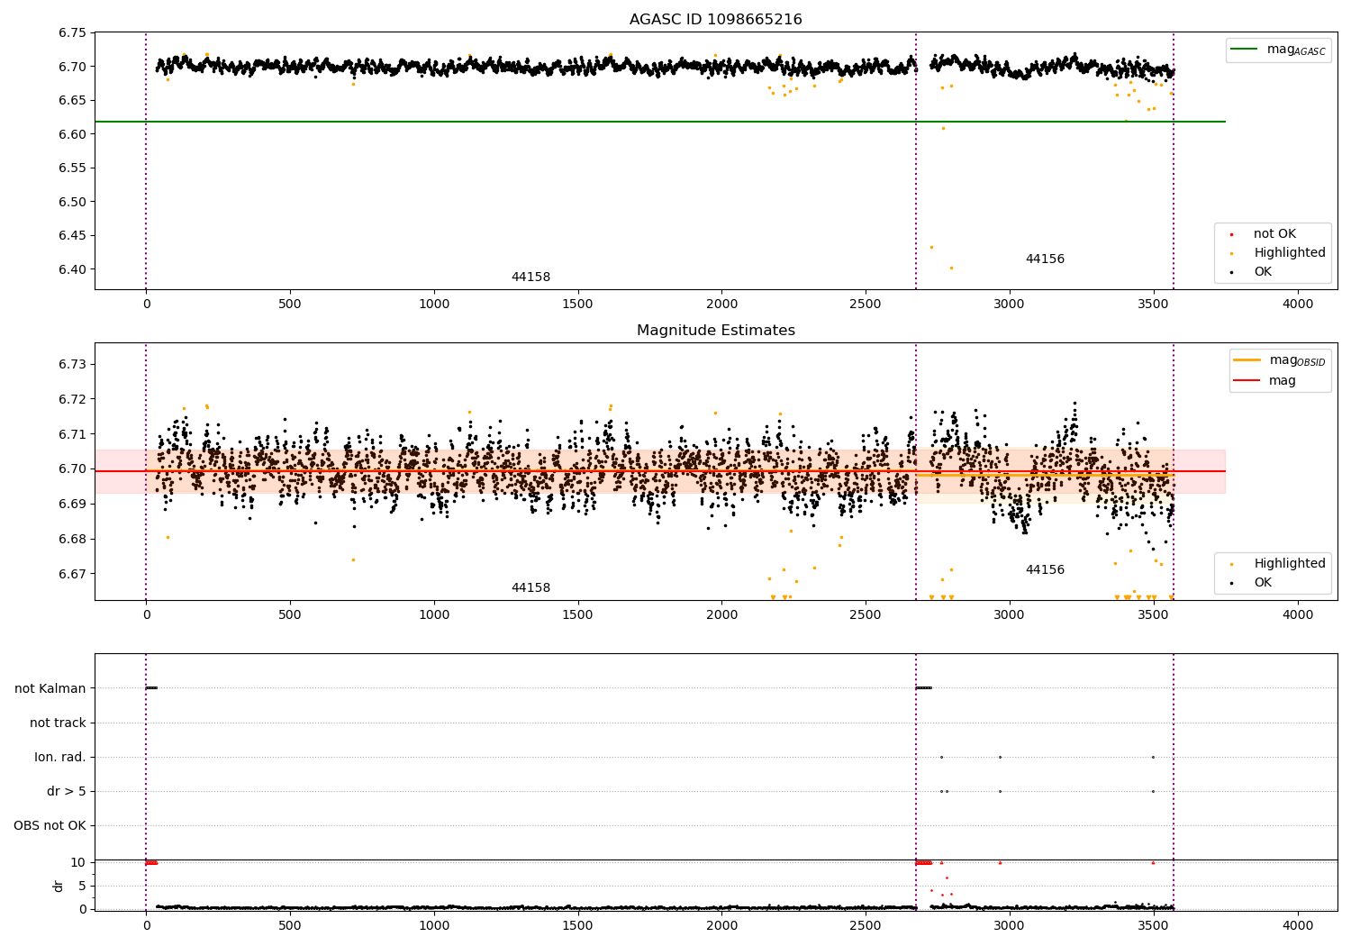Screen dimensions: 1351x946
Task: Click the '6.45' tick on top plot y-axis
Action: pyautogui.click(x=72, y=235)
